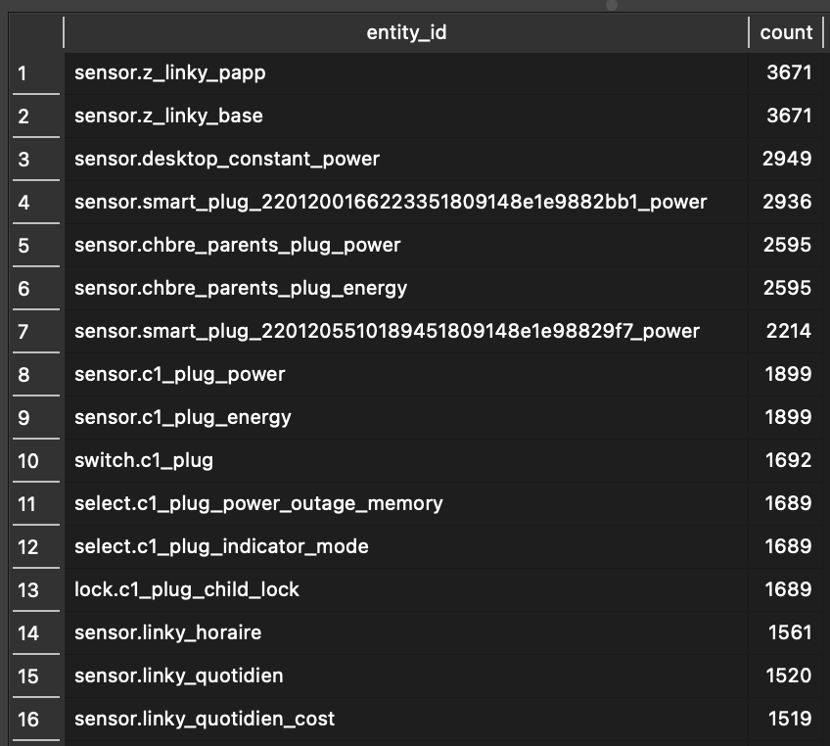
Task: Click the column divider between entity_id and count
Action: coord(749,33)
